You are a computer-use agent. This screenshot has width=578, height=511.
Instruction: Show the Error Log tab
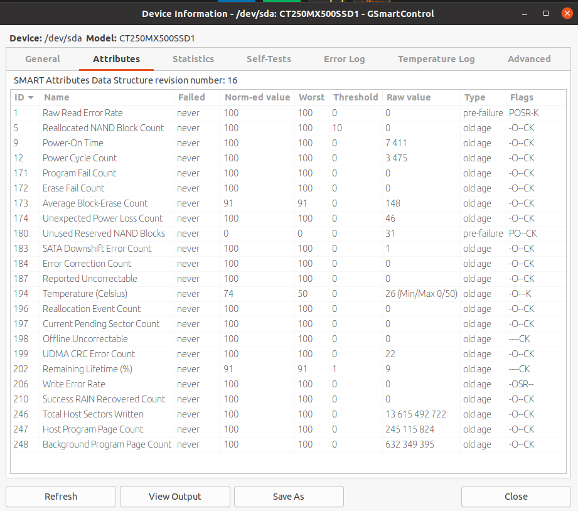tap(344, 59)
